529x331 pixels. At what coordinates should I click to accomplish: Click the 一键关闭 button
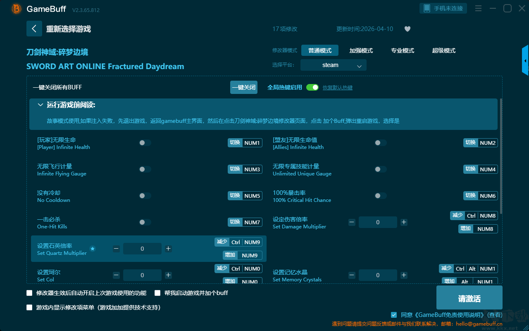(244, 87)
